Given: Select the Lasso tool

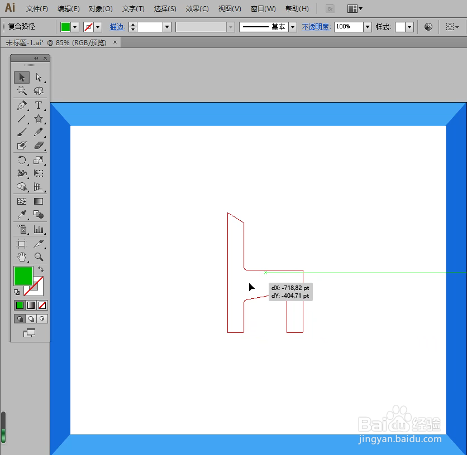Looking at the screenshot, I should click(x=39, y=91).
